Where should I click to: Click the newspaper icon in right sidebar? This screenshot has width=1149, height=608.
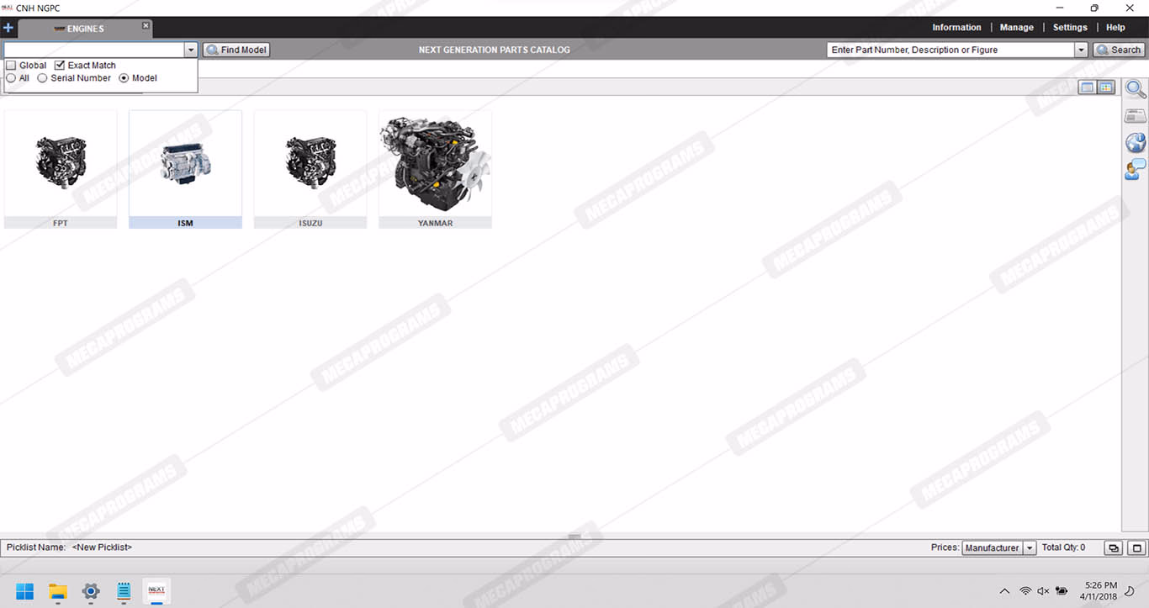1136,116
